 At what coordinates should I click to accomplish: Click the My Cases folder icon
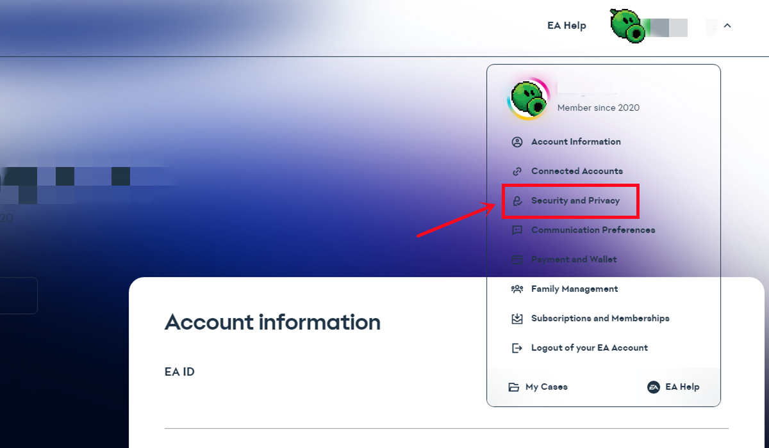[x=513, y=387]
